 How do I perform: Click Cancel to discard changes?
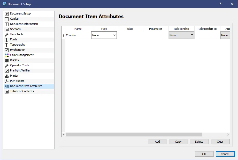[225, 154]
